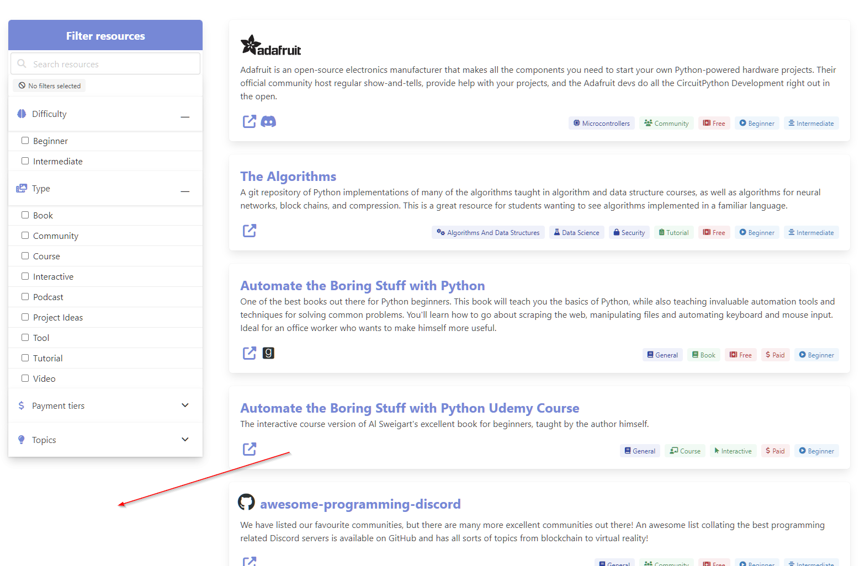Screen dimensions: 865x566
Task: Expand the Topics section
Action: 185,440
